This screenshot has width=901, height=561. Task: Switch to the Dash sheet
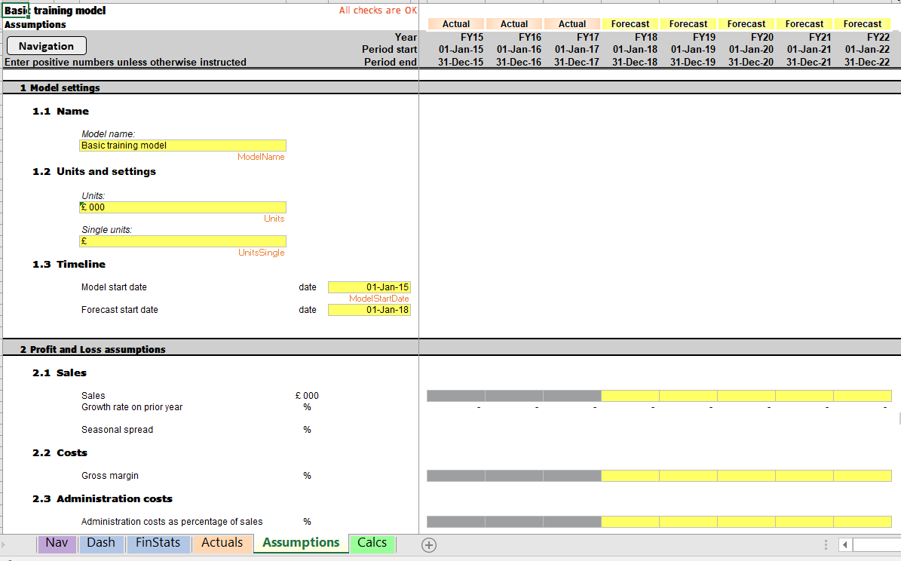[x=101, y=543]
